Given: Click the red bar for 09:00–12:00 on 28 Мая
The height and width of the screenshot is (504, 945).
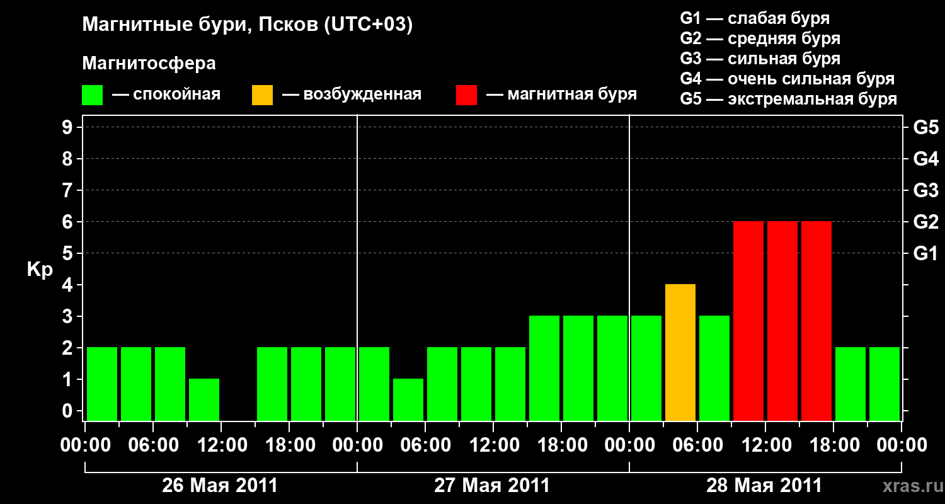Looking at the screenshot, I should [748, 321].
